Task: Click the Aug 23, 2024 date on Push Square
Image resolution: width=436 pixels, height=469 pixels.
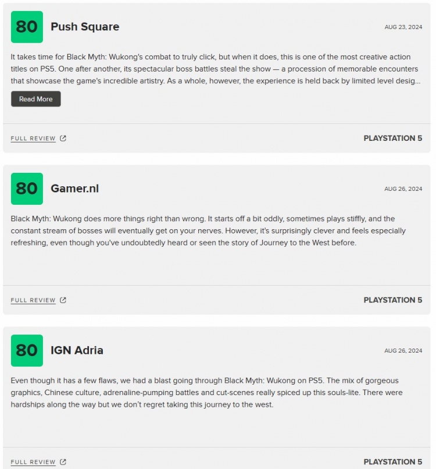Action: [403, 27]
